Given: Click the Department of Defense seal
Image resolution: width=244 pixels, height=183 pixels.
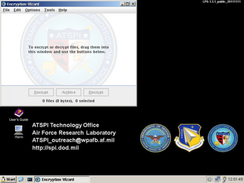Looking at the screenshot, I should click(x=156, y=139).
